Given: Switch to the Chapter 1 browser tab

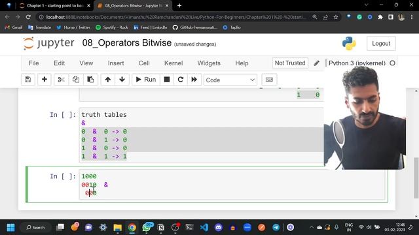Looking at the screenshot, I should [55, 6].
